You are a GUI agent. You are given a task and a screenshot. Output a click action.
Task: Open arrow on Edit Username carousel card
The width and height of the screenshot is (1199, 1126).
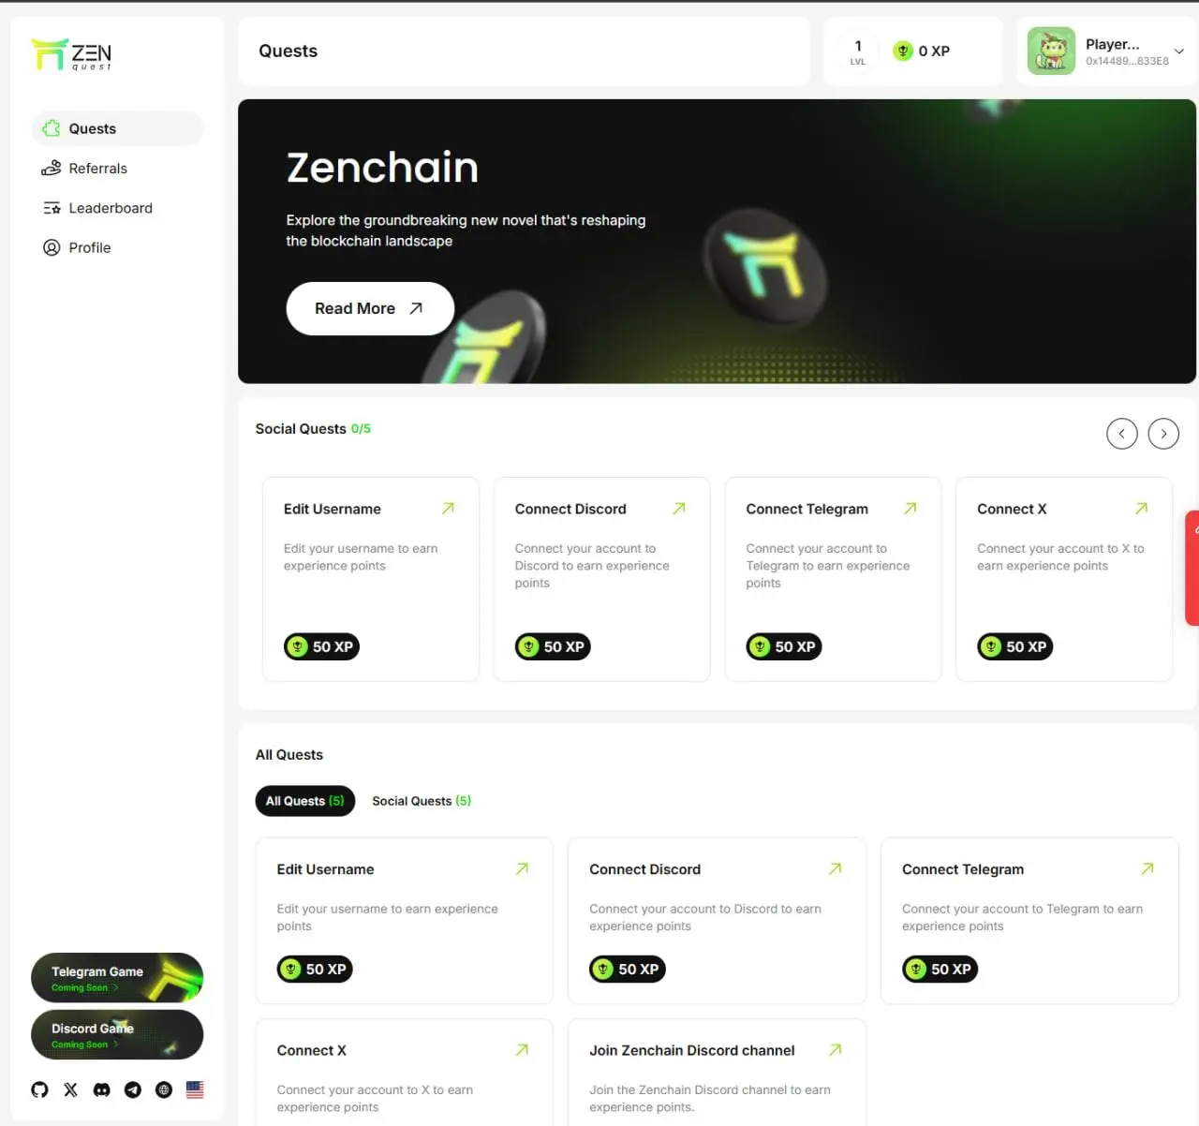(x=448, y=508)
